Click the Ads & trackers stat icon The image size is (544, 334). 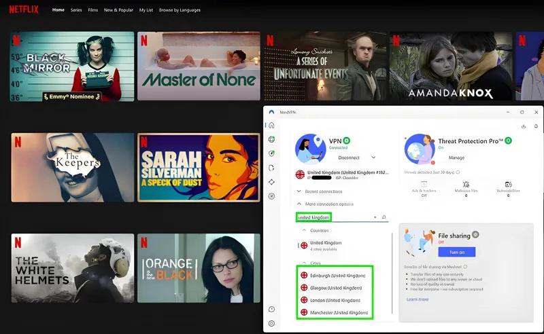click(x=424, y=184)
